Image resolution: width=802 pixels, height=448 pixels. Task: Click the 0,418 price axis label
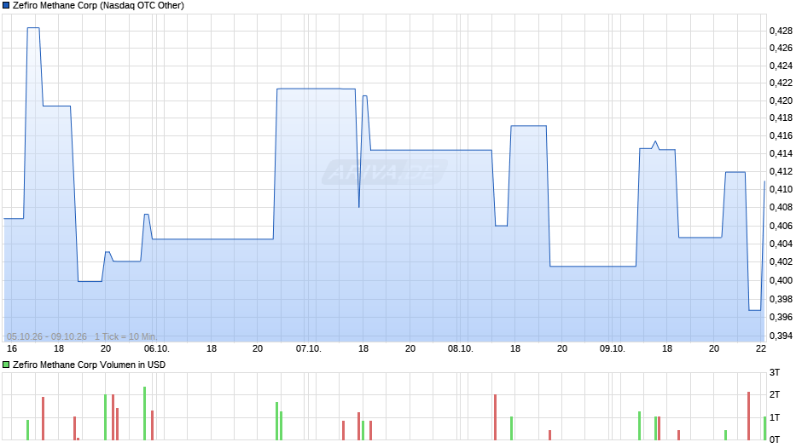point(781,118)
